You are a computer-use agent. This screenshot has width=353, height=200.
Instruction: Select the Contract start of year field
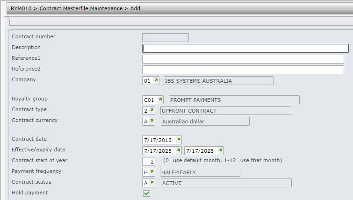tap(149, 161)
